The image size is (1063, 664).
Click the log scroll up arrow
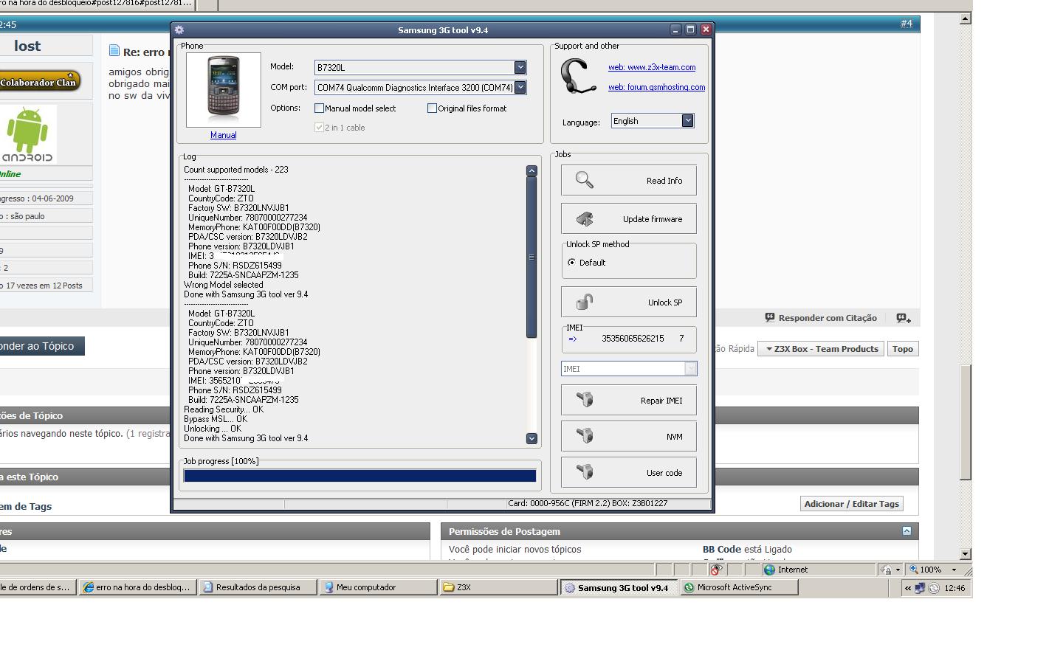pyautogui.click(x=531, y=170)
